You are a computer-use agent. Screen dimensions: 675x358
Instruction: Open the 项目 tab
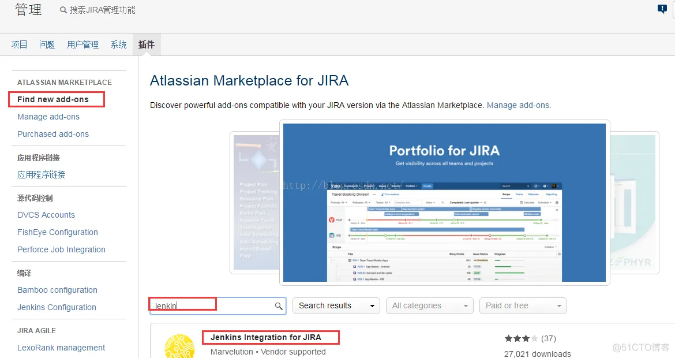(20, 44)
